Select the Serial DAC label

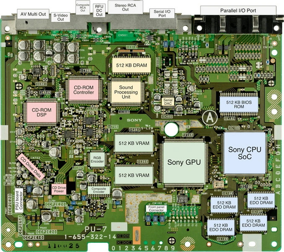168,101
